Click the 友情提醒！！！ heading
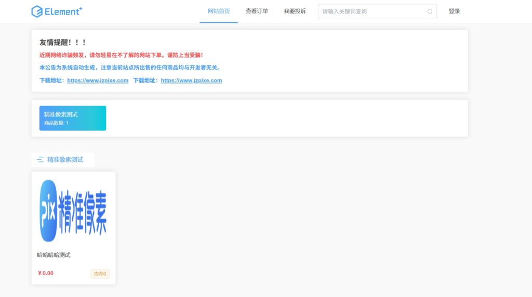 point(63,43)
